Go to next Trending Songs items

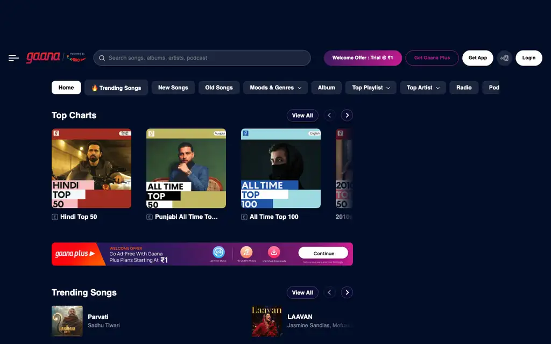click(x=347, y=292)
